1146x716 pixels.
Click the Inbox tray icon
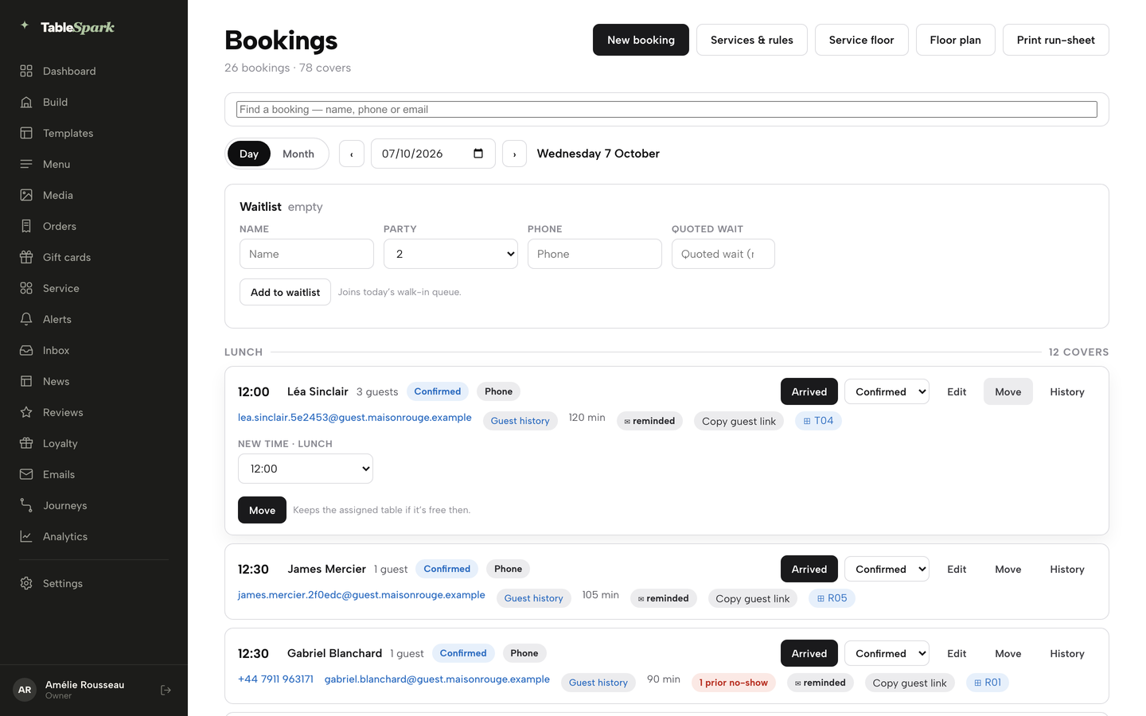pyautogui.click(x=26, y=350)
